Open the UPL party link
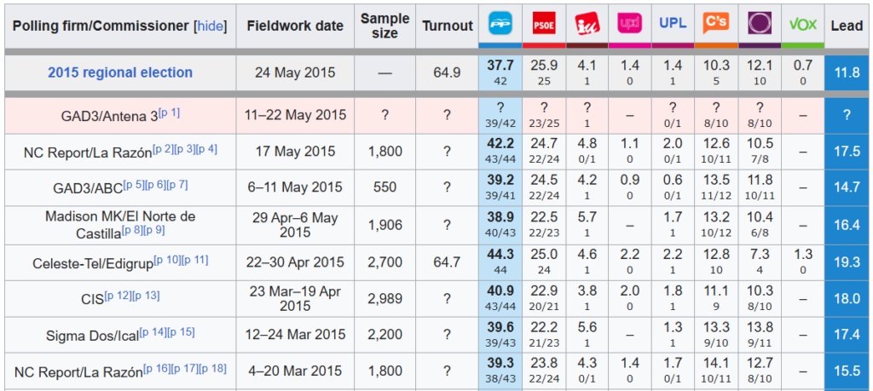 pyautogui.click(x=673, y=24)
